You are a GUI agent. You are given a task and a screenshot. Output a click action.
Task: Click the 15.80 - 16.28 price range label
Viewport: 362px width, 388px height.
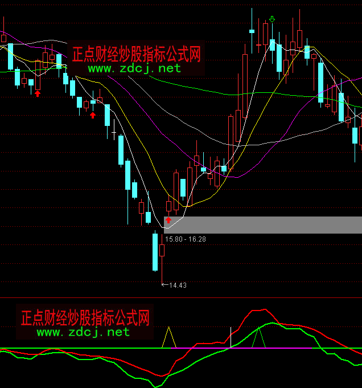point(186,239)
